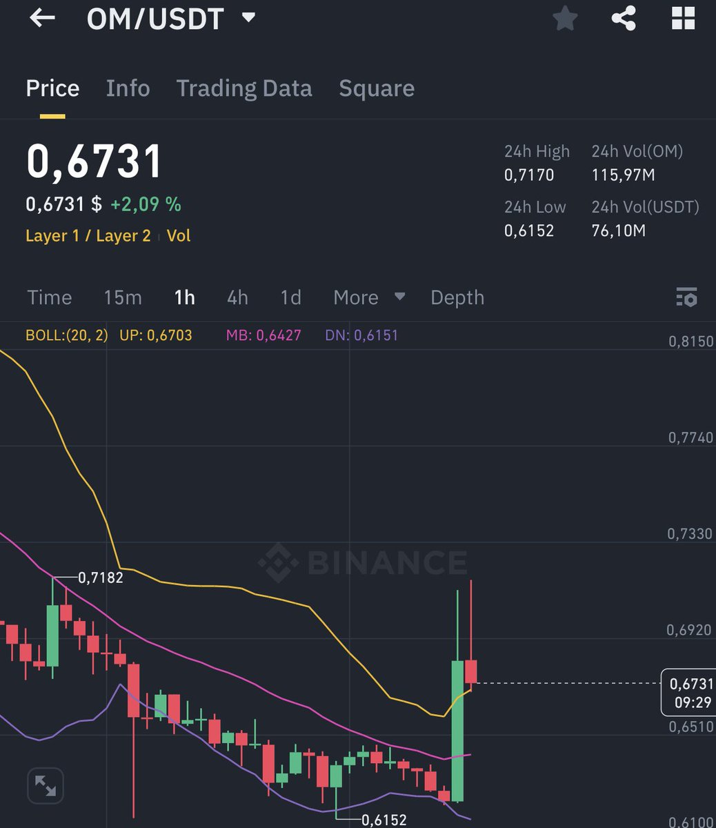Open the Depth view

pyautogui.click(x=457, y=297)
